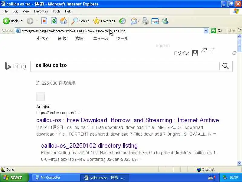The image size is (242, 182).
Task: Click the Internet zone globe icon
Action: (x=199, y=170)
